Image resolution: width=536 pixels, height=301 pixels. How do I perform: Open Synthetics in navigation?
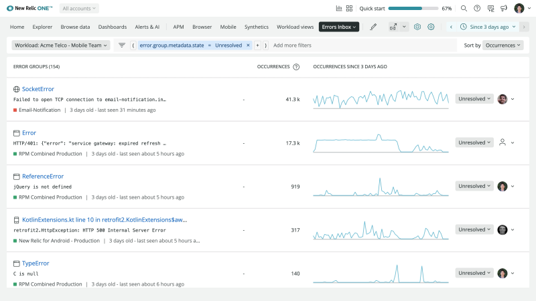coord(257,27)
